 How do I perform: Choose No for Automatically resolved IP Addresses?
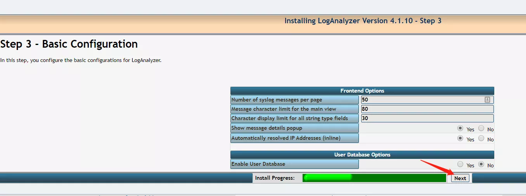pyautogui.click(x=481, y=138)
